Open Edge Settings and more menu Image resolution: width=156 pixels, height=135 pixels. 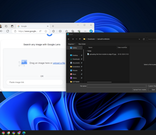pyautogui.click(x=85, y=31)
